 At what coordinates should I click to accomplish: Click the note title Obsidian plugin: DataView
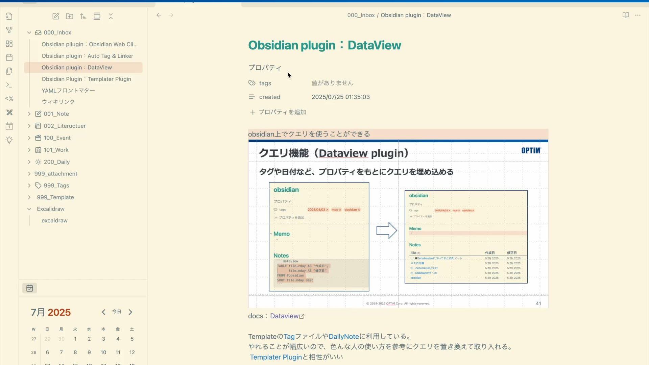pos(324,45)
